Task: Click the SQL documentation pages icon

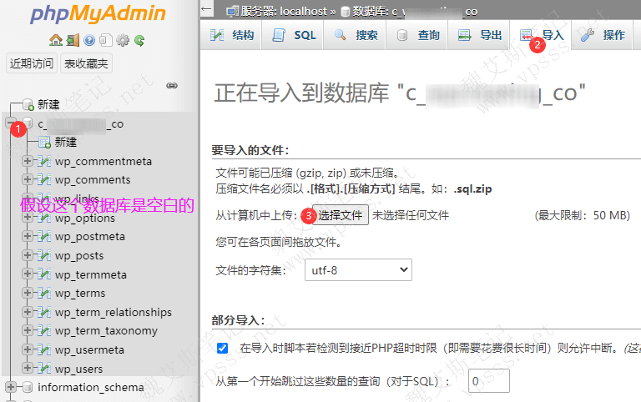Action: pos(106,40)
